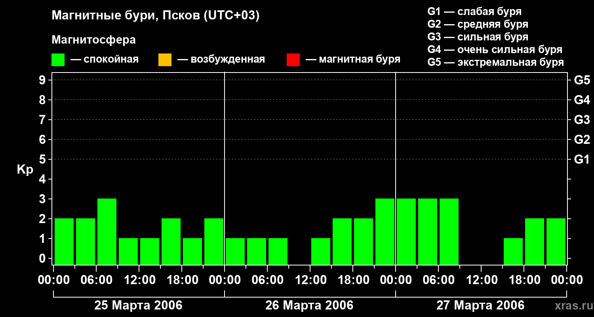Click the green 'спокойная' legend swatch
Screen dimensions: 594x317
[58, 60]
